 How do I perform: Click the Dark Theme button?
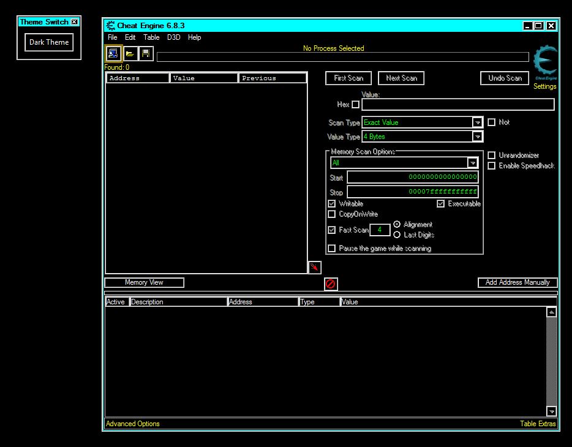[x=49, y=42]
